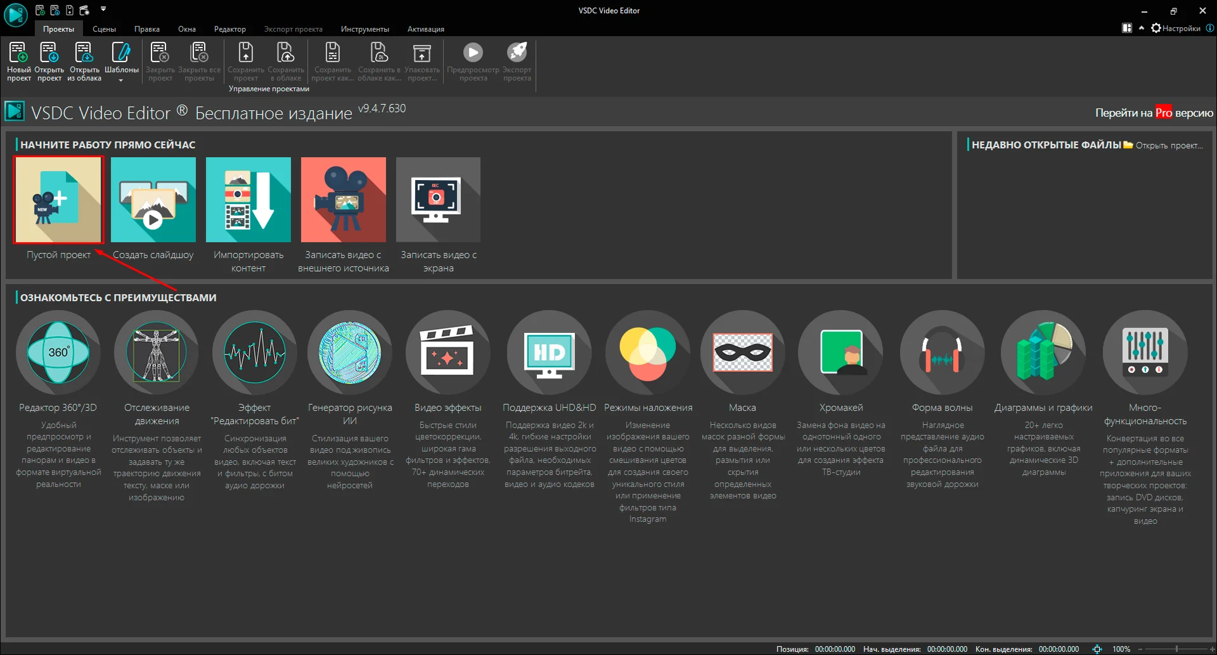Click the Кон. выделения time value

[1059, 649]
